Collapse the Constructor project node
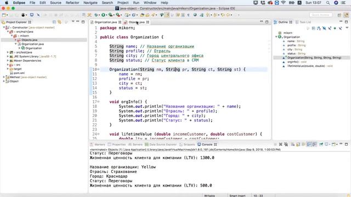The height and width of the screenshot is (197, 351). coord(4,27)
